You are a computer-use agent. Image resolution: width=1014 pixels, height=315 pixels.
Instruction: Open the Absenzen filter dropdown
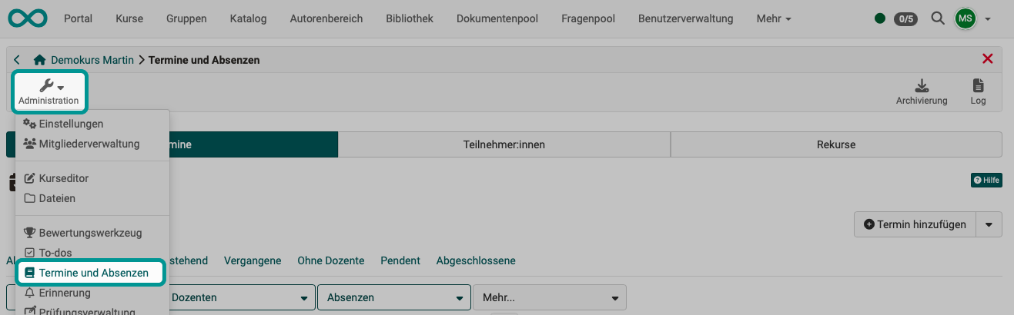point(394,297)
